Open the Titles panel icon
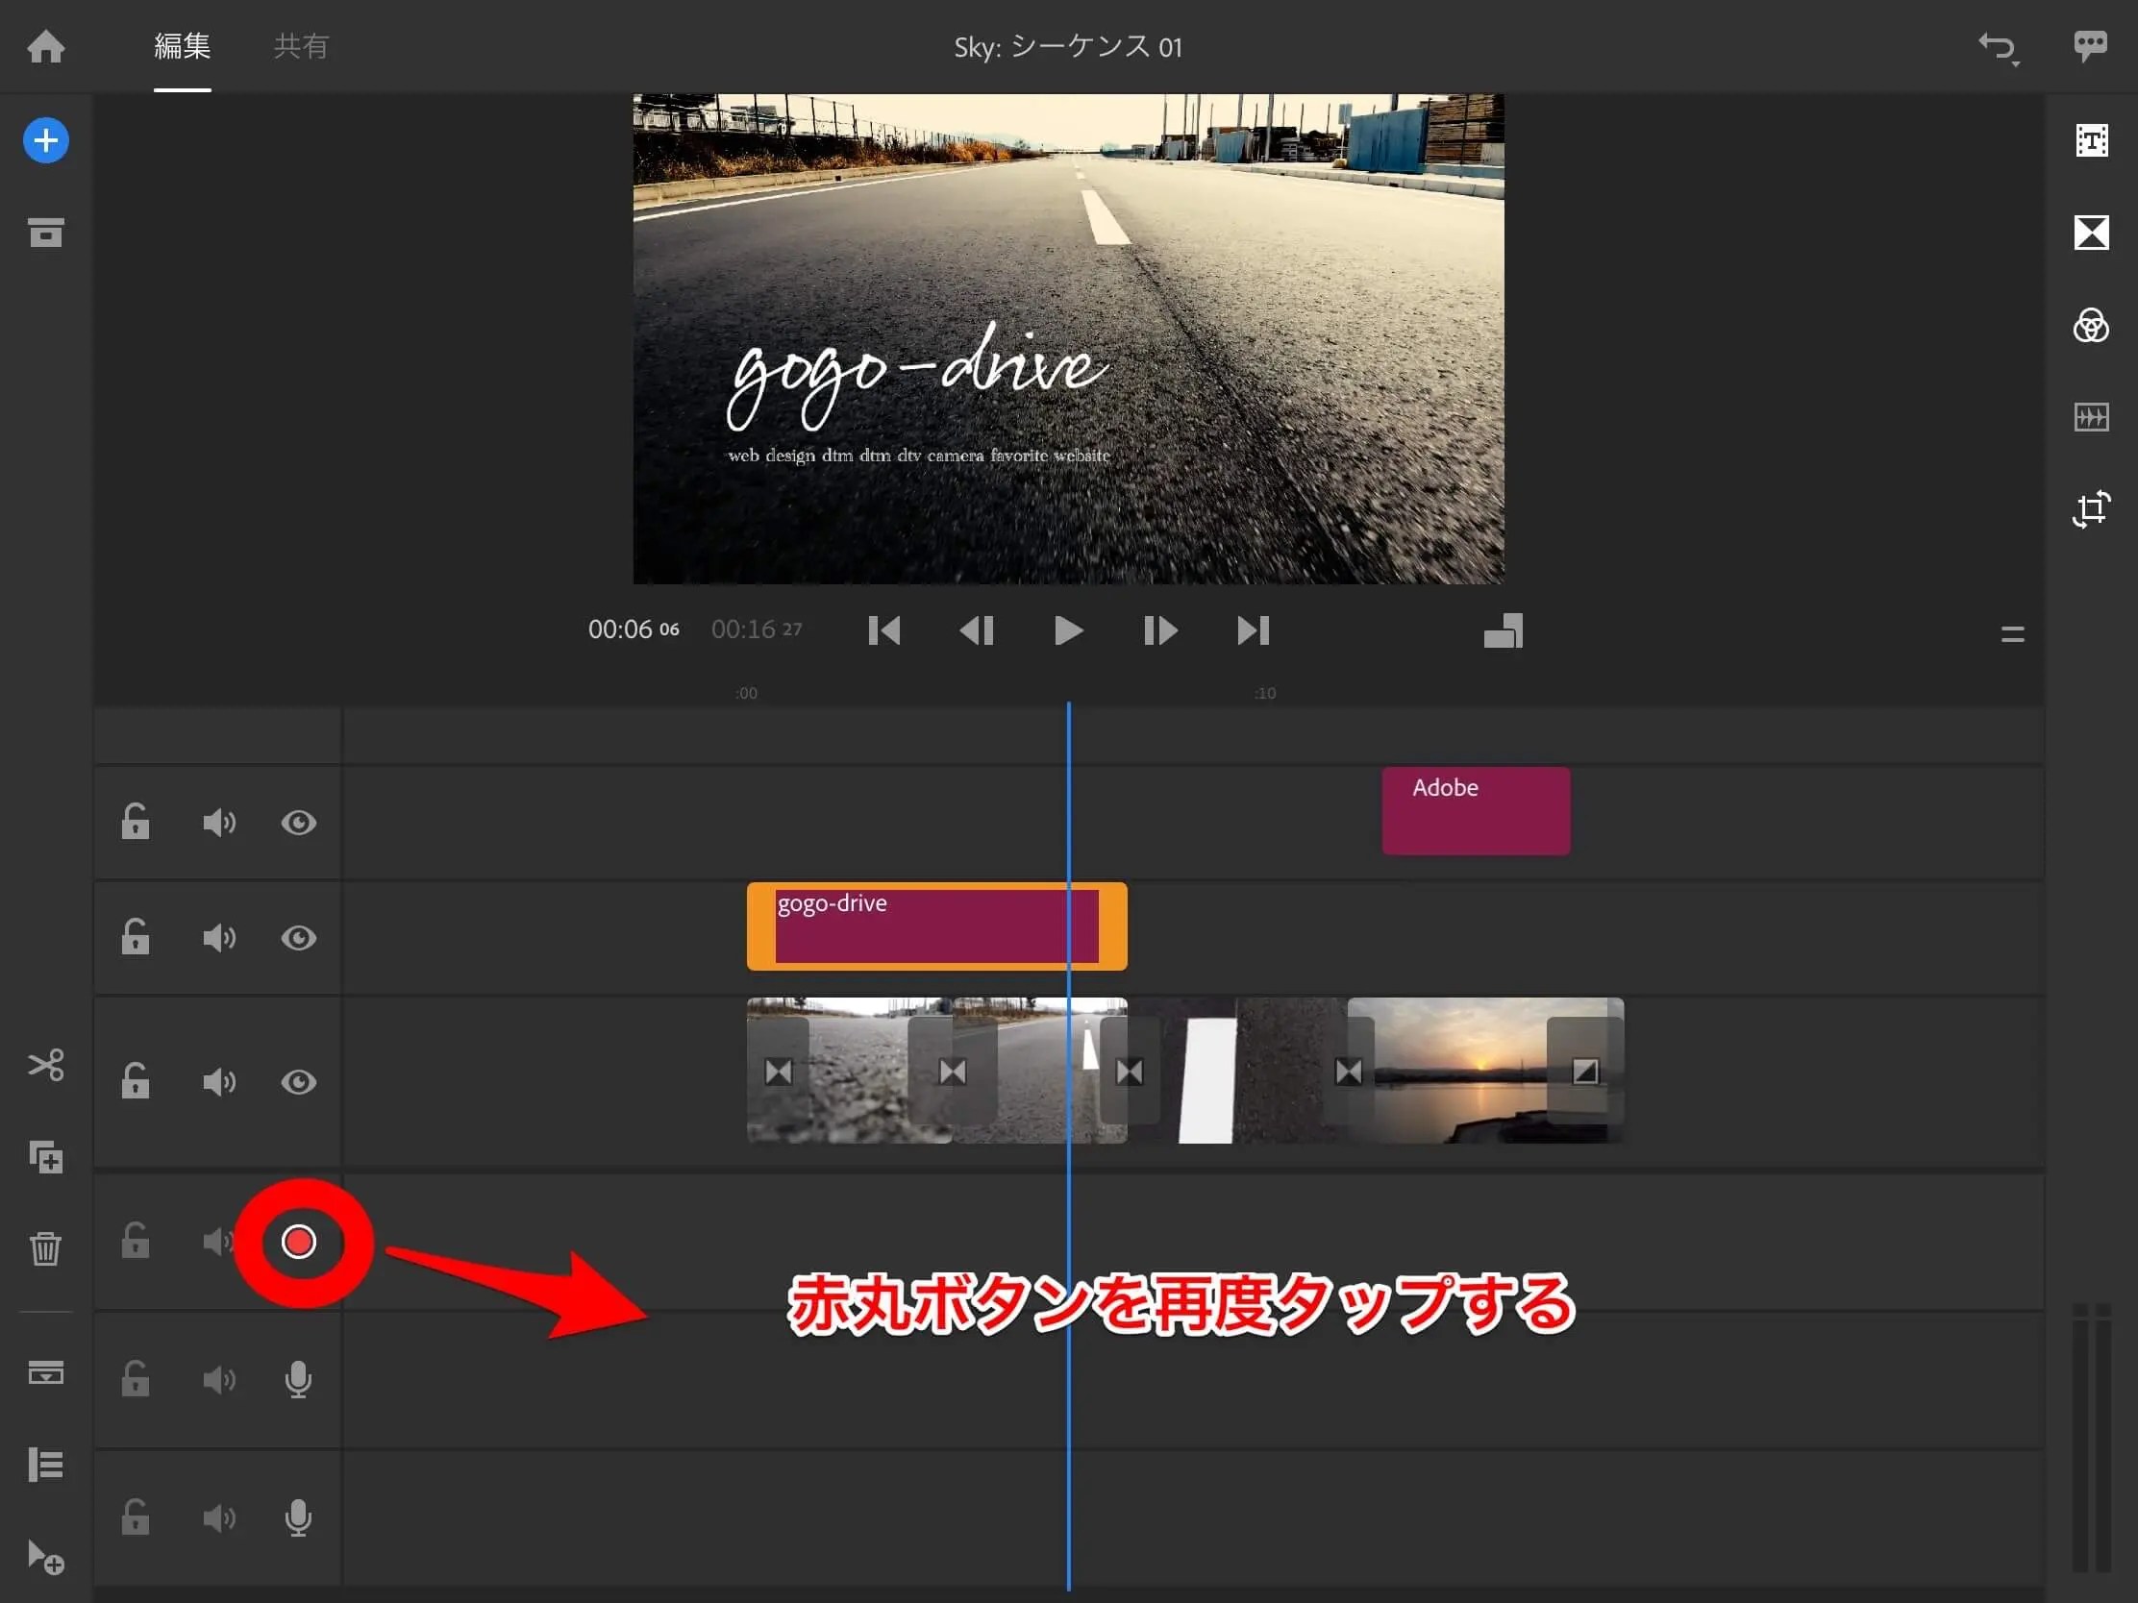Viewport: 2138px width, 1603px height. click(x=2091, y=141)
